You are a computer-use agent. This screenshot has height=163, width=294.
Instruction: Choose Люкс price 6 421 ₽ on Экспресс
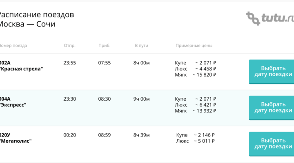tap(205, 105)
